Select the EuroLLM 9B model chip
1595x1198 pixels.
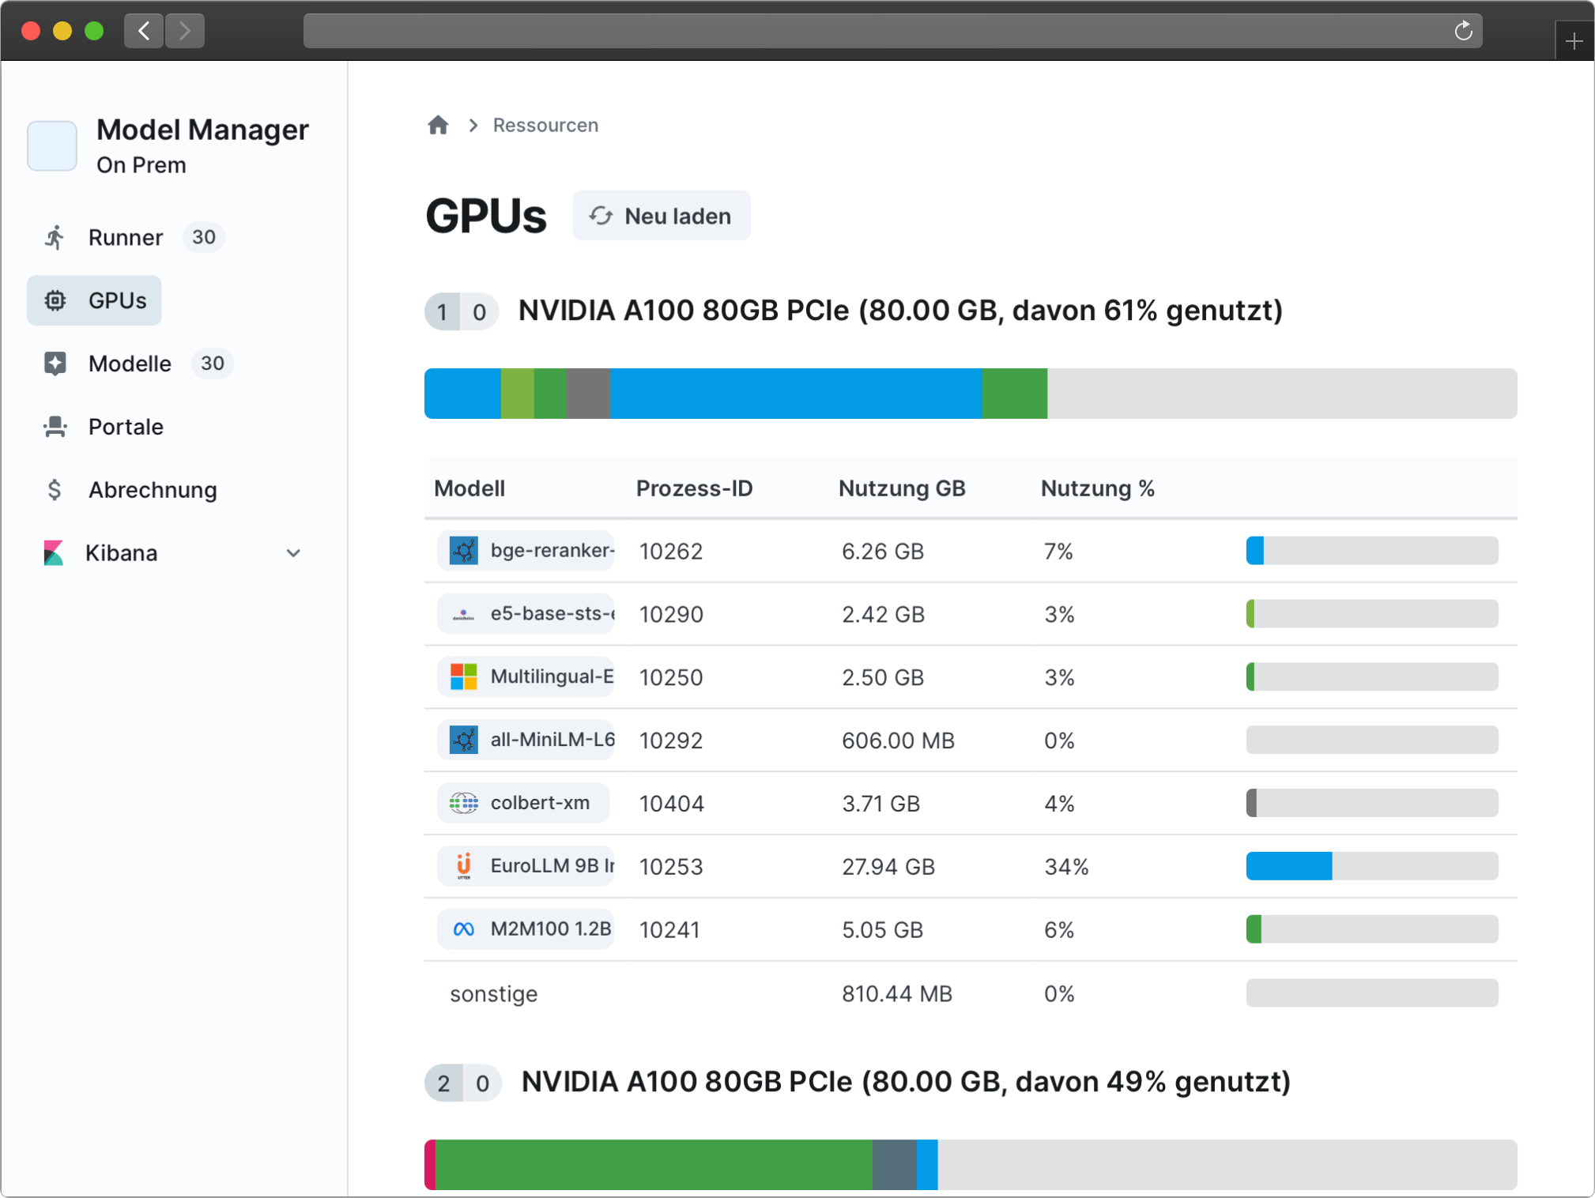pos(526,866)
